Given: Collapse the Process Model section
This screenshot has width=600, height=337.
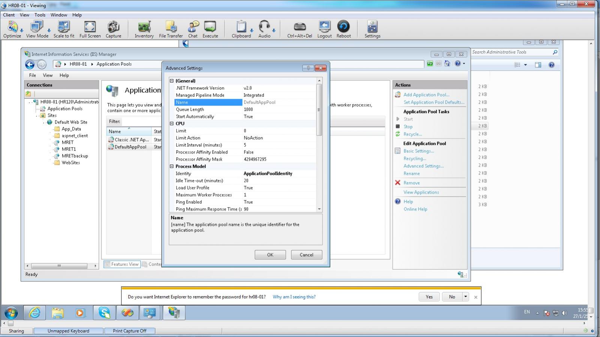Looking at the screenshot, I should pos(172,167).
